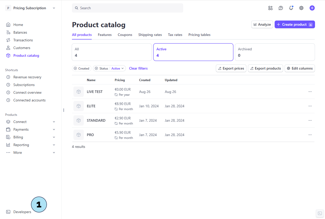Expand the Payments section in sidebar
Image resolution: width=325 pixels, height=219 pixels.
tap(31, 129)
